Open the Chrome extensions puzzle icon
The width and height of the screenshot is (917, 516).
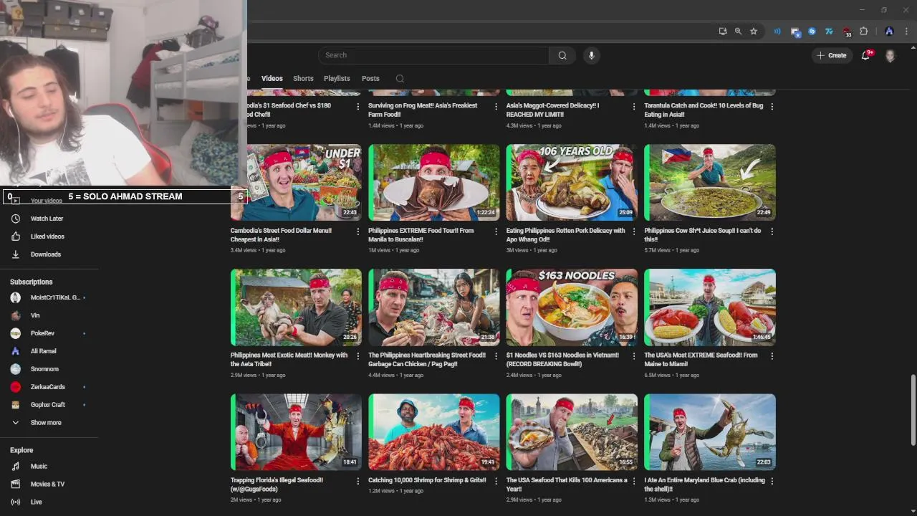(x=864, y=32)
